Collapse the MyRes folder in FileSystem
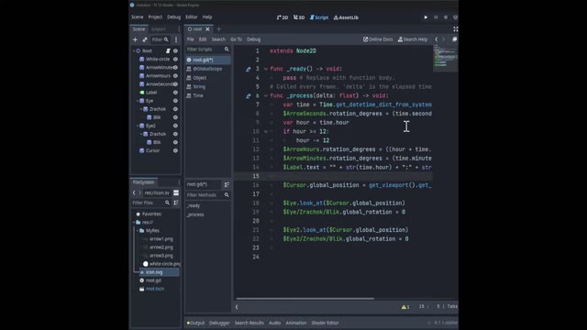The height and width of the screenshot is (330, 587). click(138, 230)
